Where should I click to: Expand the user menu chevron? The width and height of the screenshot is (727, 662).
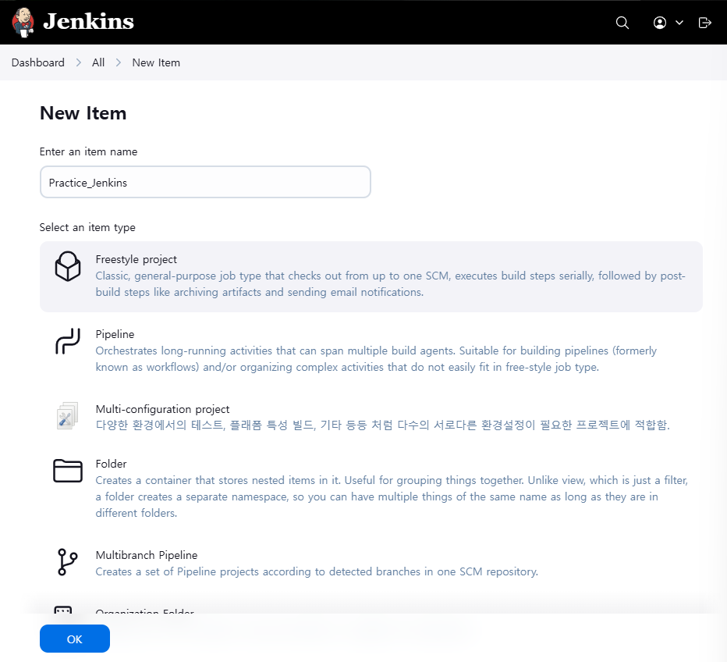pyautogui.click(x=679, y=23)
